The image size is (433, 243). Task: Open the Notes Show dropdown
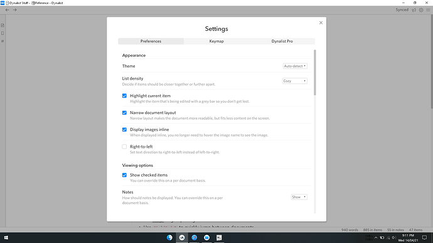[299, 197]
